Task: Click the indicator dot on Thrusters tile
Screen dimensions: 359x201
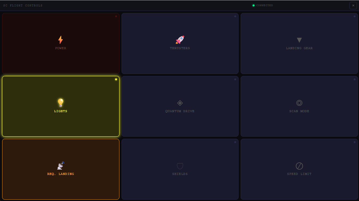Action: 235,16
